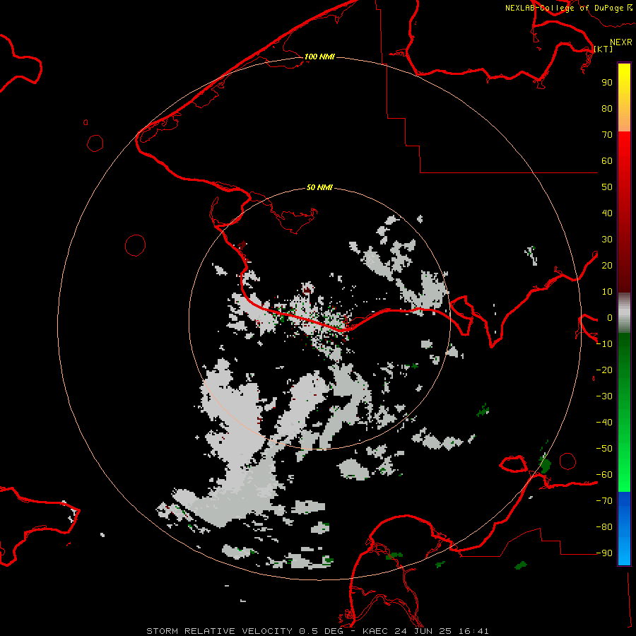Pick the gray zero-velocity segment of color bar
The width and height of the screenshot is (636, 636).
[x=624, y=313]
